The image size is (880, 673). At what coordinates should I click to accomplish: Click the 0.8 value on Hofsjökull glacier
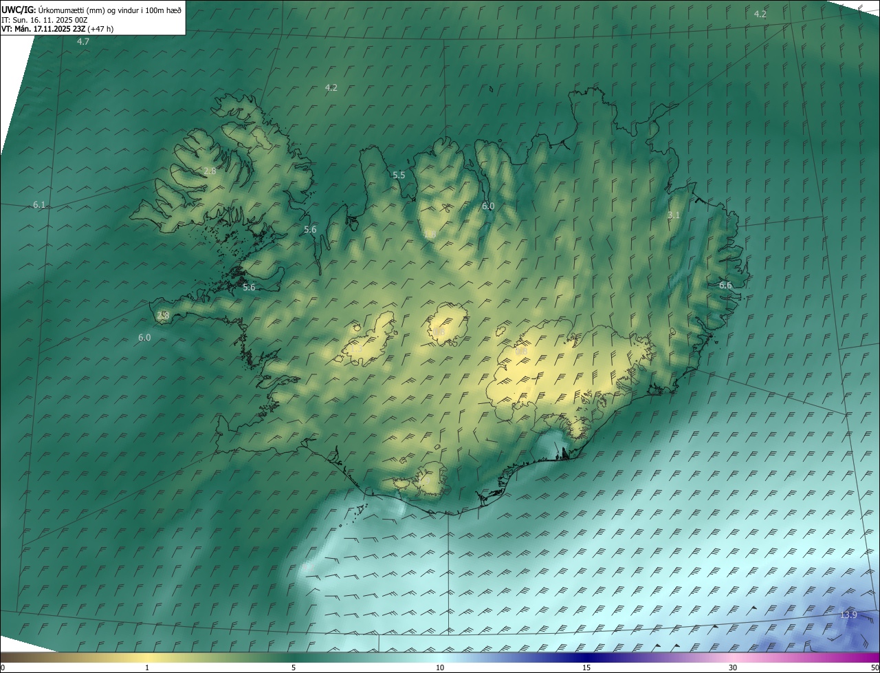pyautogui.click(x=439, y=332)
